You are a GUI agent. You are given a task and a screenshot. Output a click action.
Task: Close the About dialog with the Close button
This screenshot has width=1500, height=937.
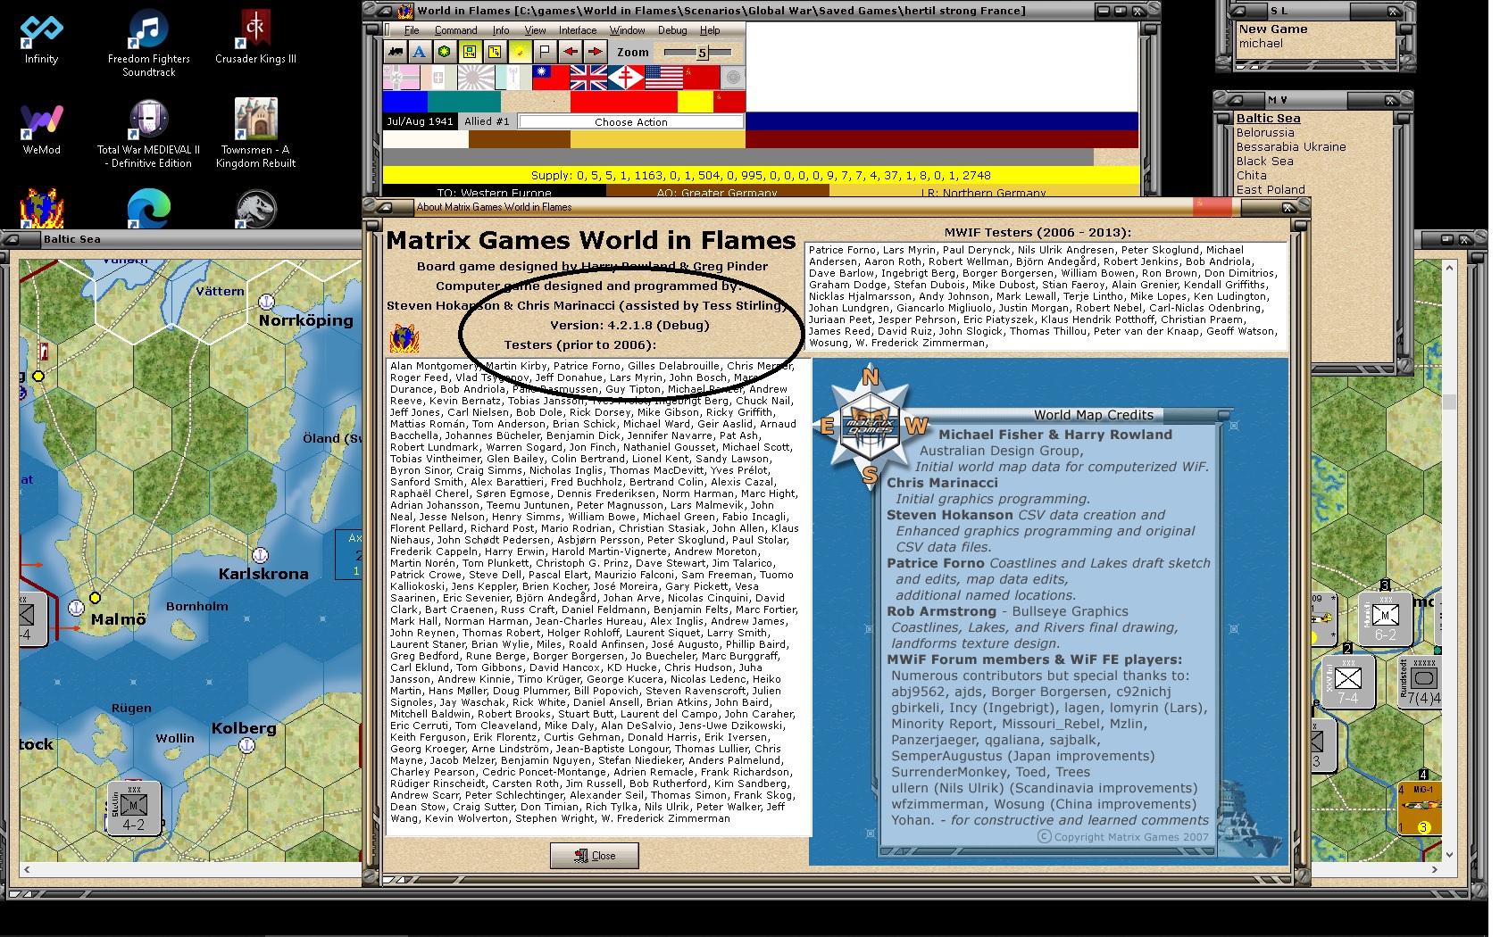point(595,856)
